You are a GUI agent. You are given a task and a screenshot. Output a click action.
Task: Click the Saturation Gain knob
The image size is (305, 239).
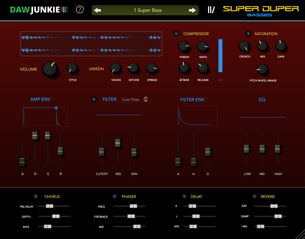281,46
